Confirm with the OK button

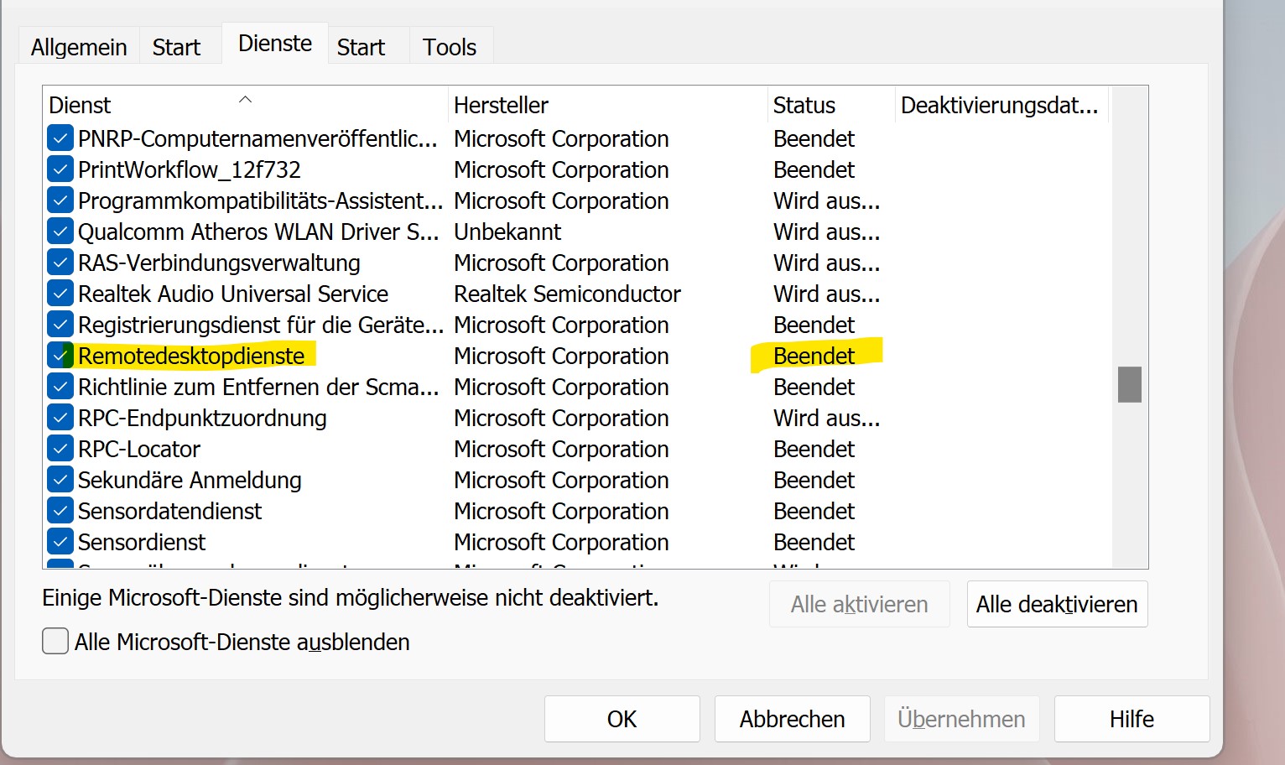coord(622,719)
